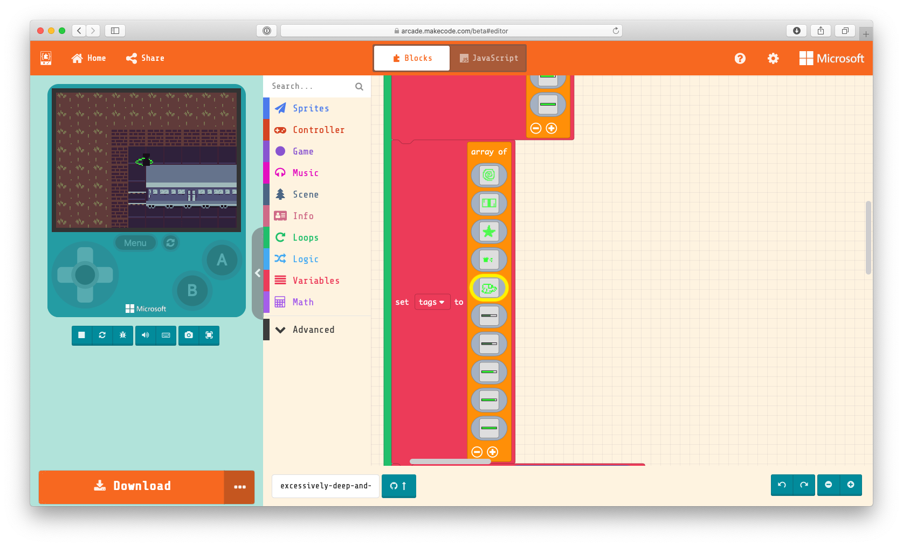Open the settings gear menu

[773, 58]
